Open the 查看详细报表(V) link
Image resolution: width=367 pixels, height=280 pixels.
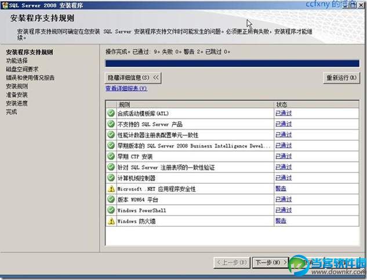126,89
